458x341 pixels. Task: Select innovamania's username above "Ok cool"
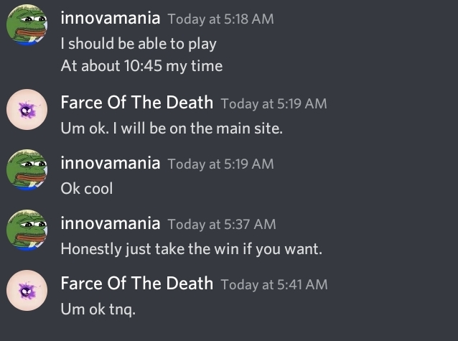110,163
